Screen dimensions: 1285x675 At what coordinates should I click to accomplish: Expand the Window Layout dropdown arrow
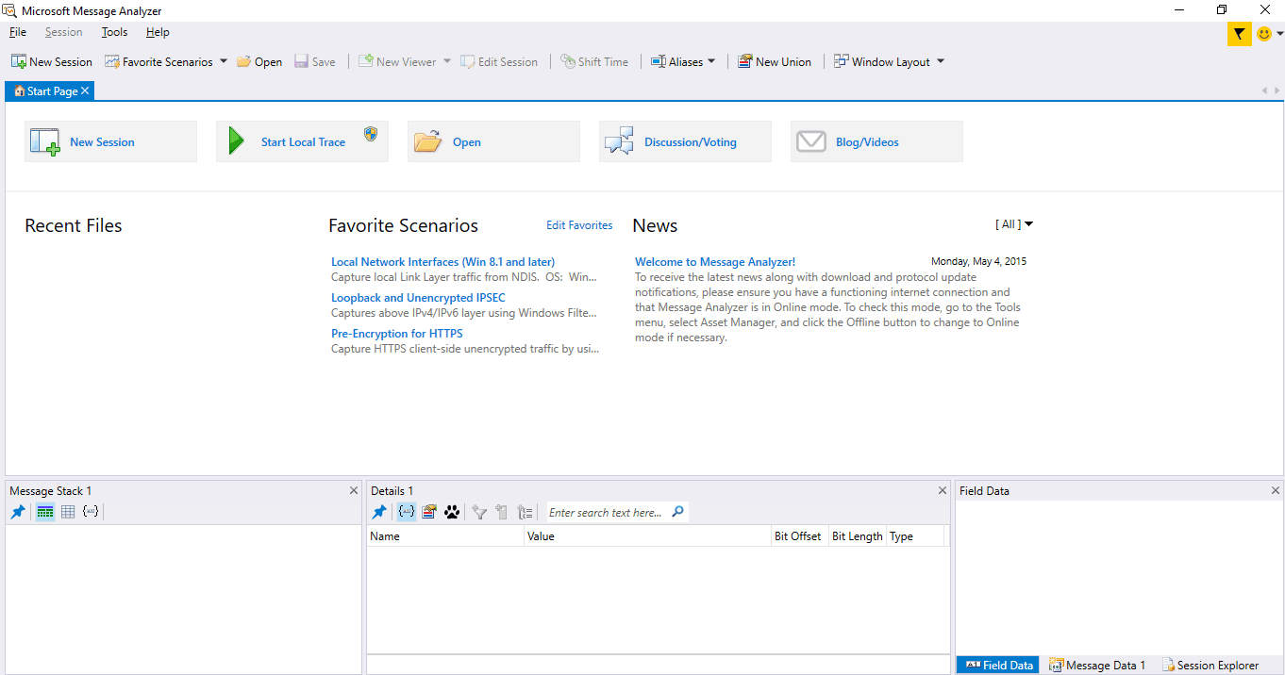tap(941, 61)
